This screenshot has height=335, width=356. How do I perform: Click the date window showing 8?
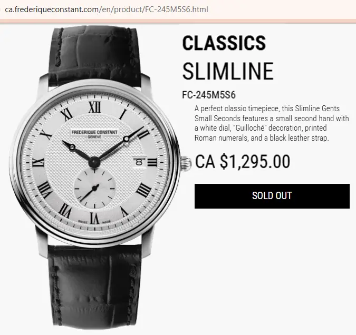coord(139,162)
